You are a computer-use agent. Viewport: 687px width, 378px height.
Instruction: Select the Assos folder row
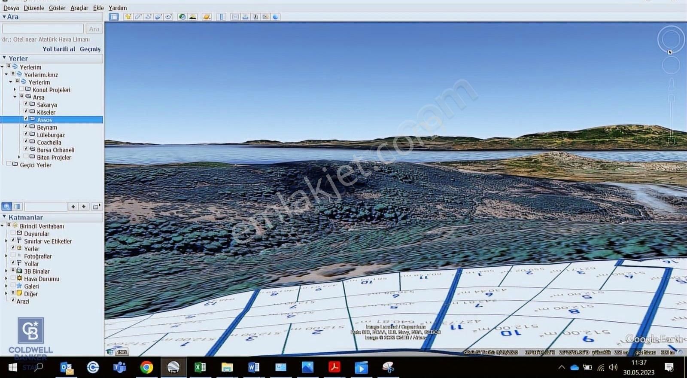tap(52, 120)
